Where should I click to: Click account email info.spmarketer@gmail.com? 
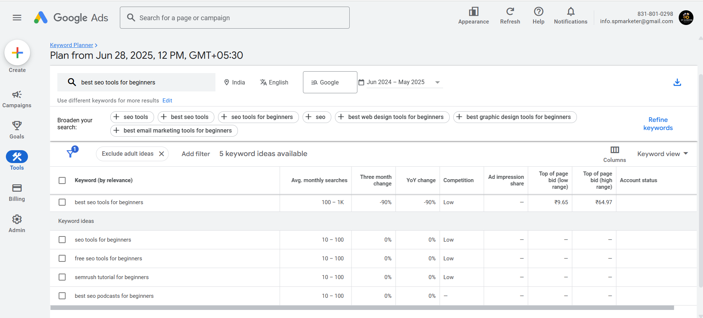pyautogui.click(x=636, y=21)
